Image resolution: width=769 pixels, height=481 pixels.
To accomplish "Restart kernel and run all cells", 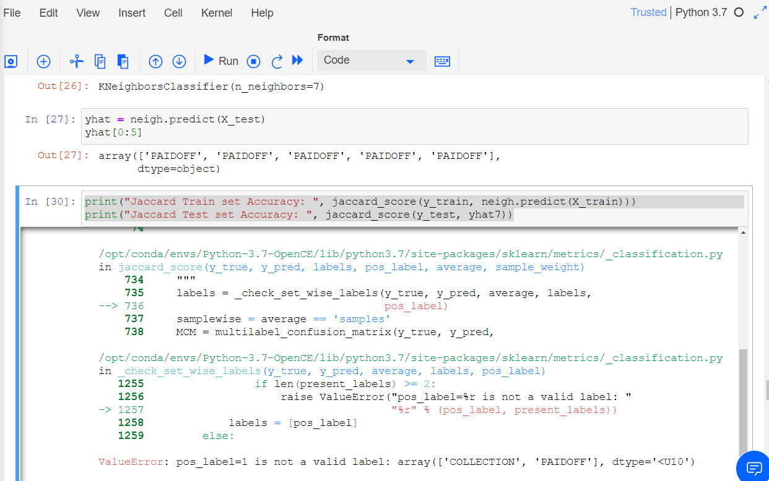I will pyautogui.click(x=298, y=61).
